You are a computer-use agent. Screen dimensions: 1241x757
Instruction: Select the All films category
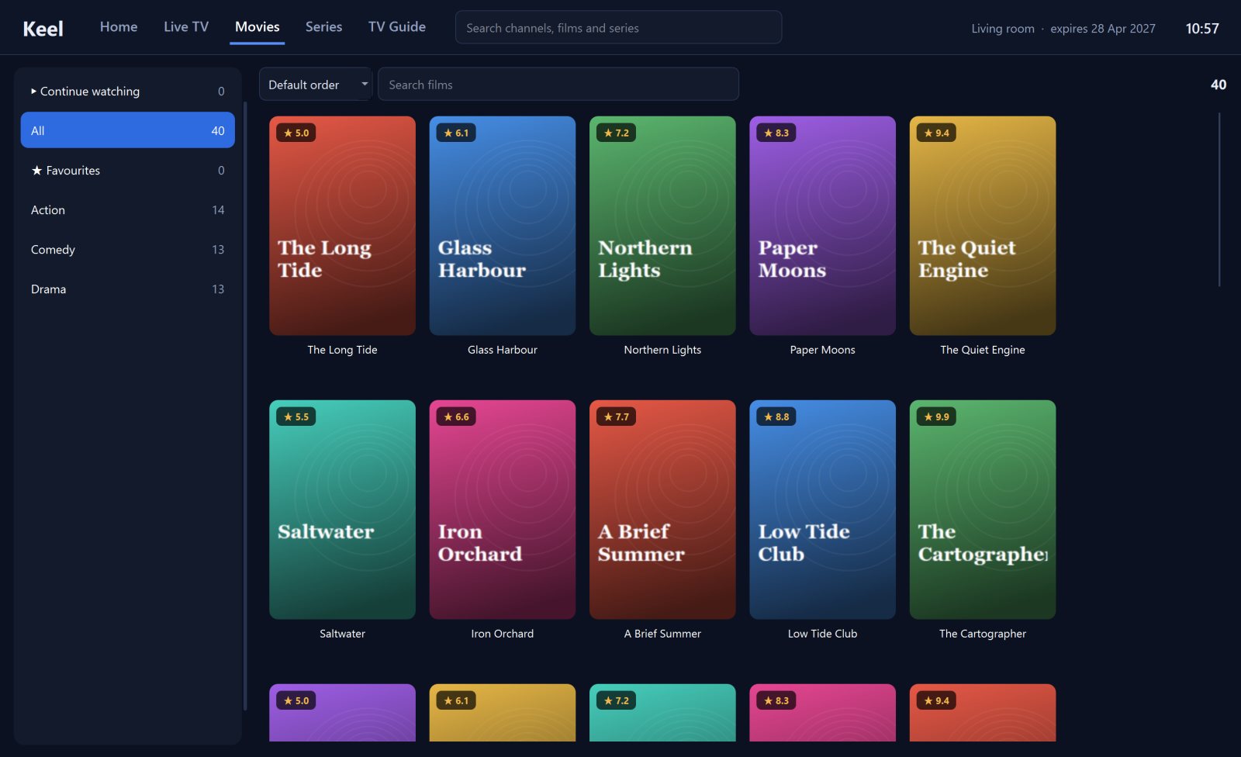[x=128, y=130]
